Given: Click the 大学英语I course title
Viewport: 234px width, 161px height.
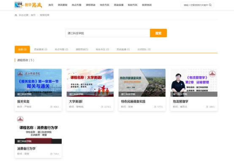Looking at the screenshot, I should (x=76, y=101).
